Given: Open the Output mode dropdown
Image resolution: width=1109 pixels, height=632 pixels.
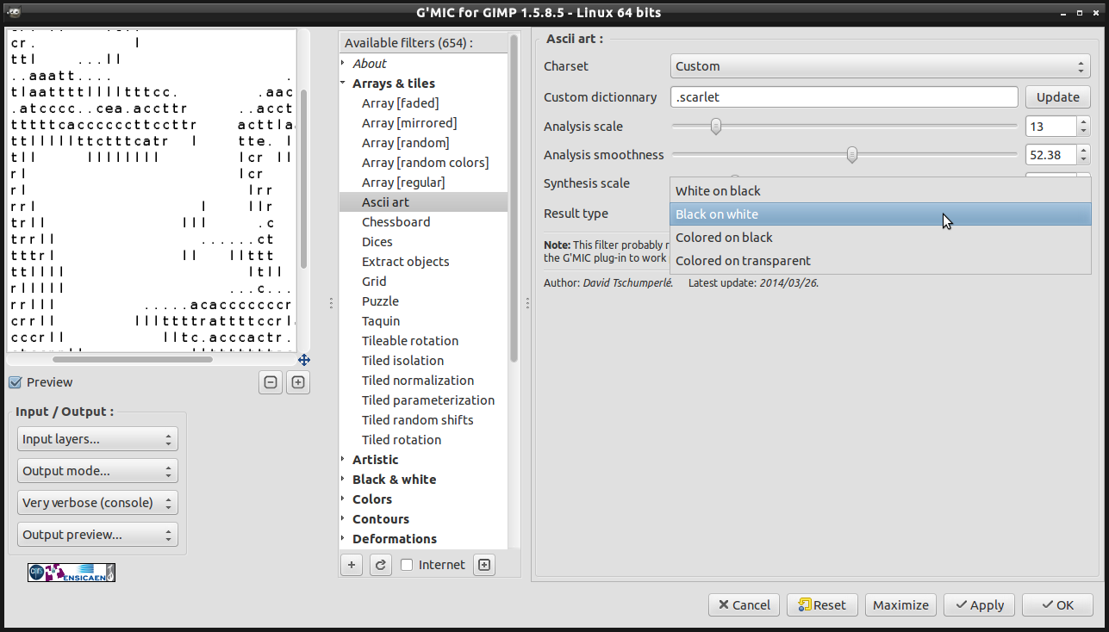Looking at the screenshot, I should [97, 471].
